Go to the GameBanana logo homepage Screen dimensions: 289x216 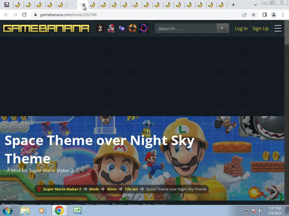click(46, 28)
